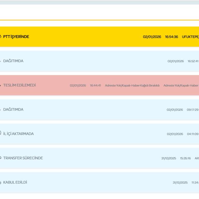Click the icon next to TRANSFER SÜRECİNDE
199x199 pixels.
coord(1,158)
